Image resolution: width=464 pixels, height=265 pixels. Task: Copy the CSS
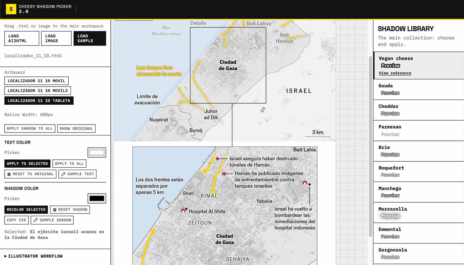coord(17,220)
